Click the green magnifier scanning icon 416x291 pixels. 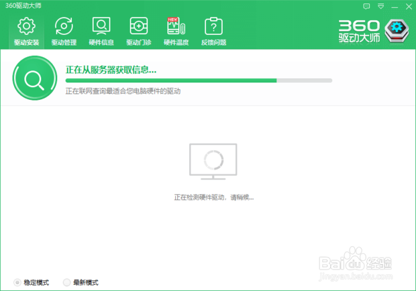point(35,78)
